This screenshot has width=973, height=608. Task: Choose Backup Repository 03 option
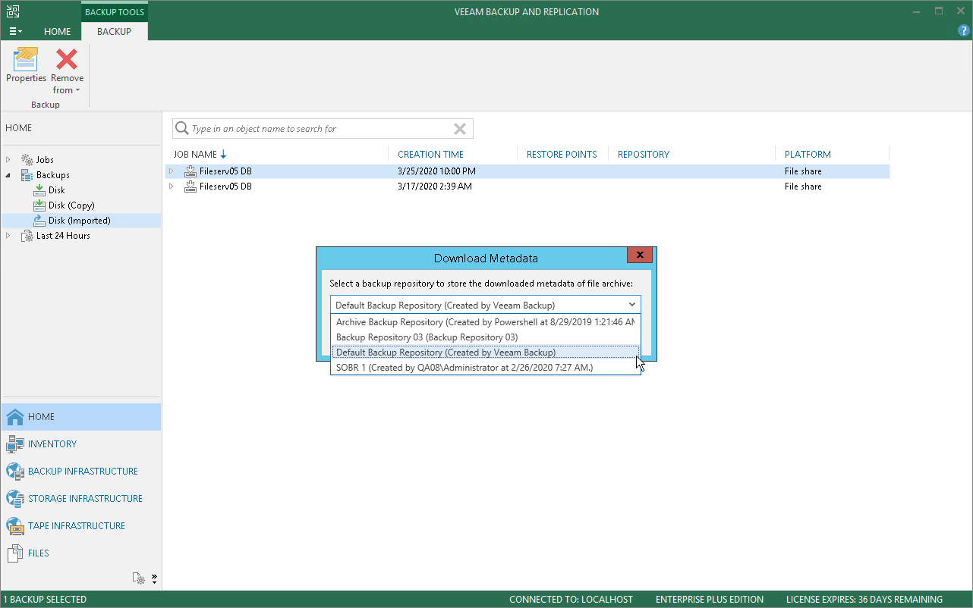(x=486, y=337)
